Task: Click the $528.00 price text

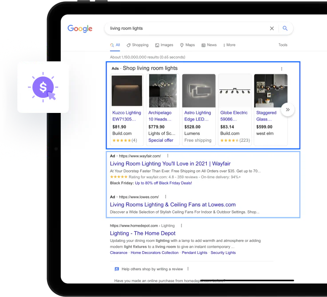Action: (x=192, y=127)
